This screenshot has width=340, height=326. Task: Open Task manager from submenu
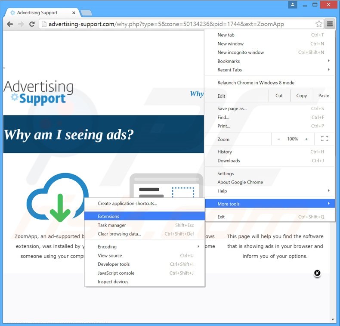[145, 225]
